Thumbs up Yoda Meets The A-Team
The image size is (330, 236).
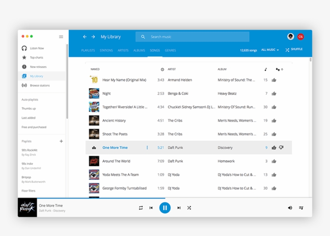[x=274, y=175]
